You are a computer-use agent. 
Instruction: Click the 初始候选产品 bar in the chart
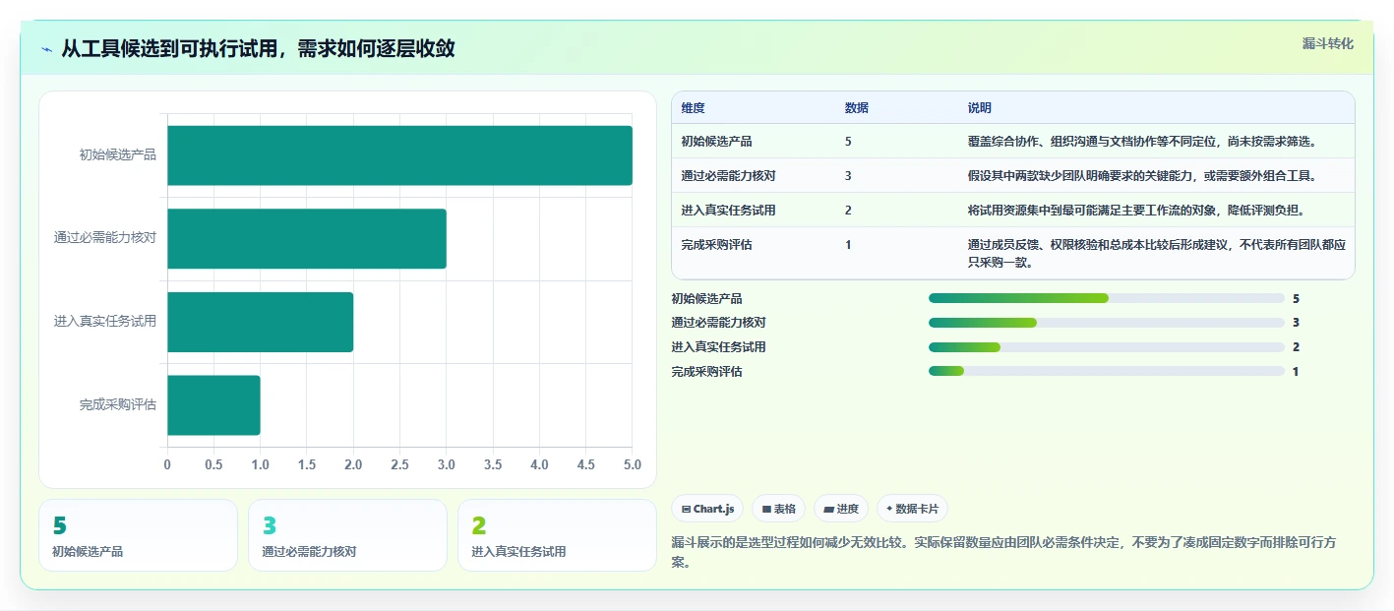point(399,155)
